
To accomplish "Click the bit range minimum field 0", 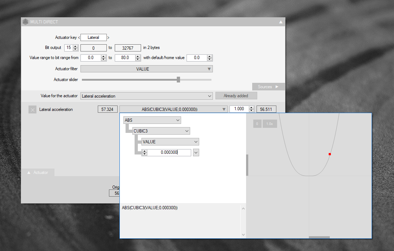I will click(93, 48).
